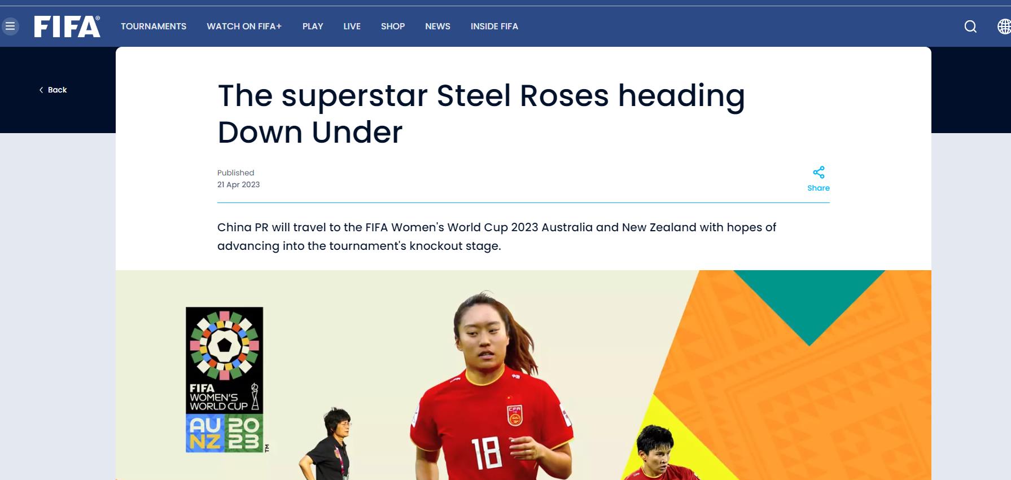The width and height of the screenshot is (1011, 480).
Task: Click the Back link text
Action: [x=57, y=90]
